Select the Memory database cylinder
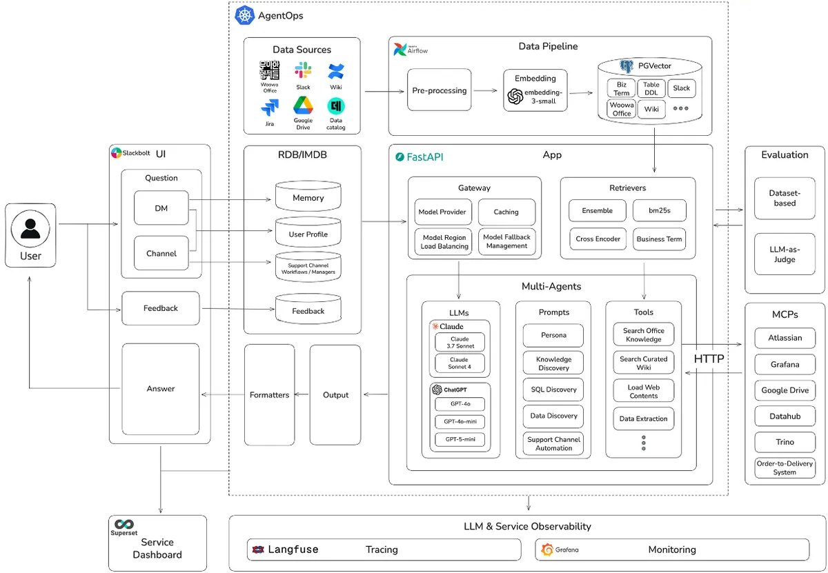The image size is (828, 573). [x=308, y=197]
